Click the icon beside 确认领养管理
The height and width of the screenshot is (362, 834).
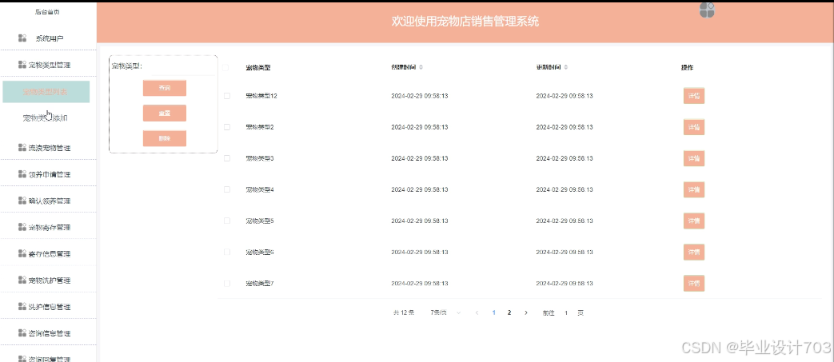22,201
